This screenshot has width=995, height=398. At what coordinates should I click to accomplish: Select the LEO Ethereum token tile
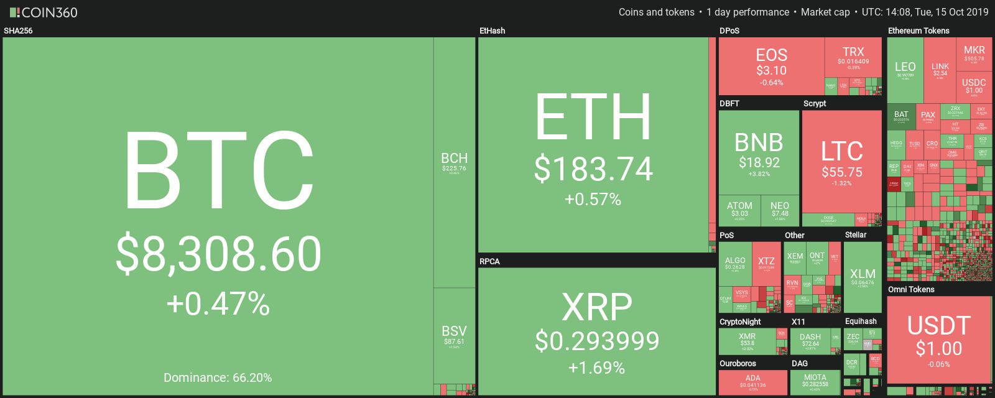click(x=905, y=70)
